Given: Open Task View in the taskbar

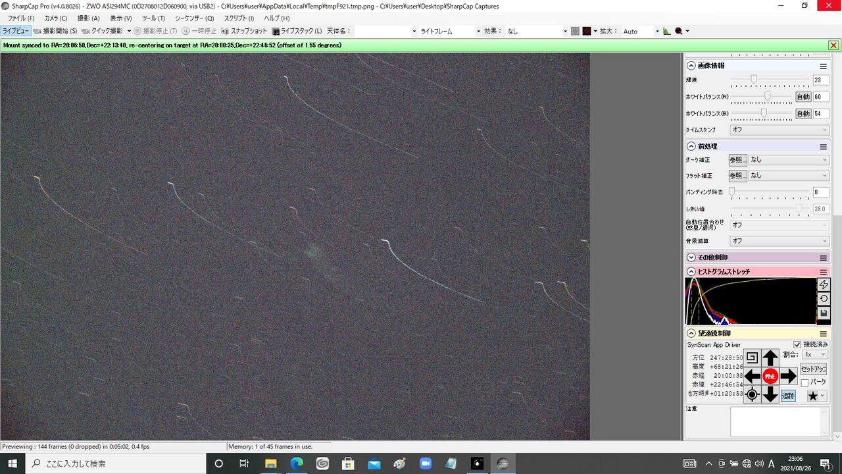Looking at the screenshot, I should coord(243,463).
